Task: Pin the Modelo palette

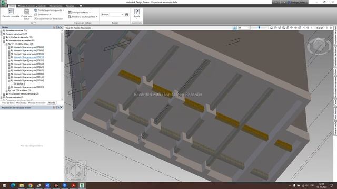Action: pos(58,27)
